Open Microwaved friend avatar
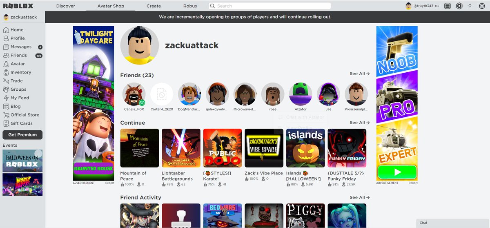 pyautogui.click(x=245, y=94)
